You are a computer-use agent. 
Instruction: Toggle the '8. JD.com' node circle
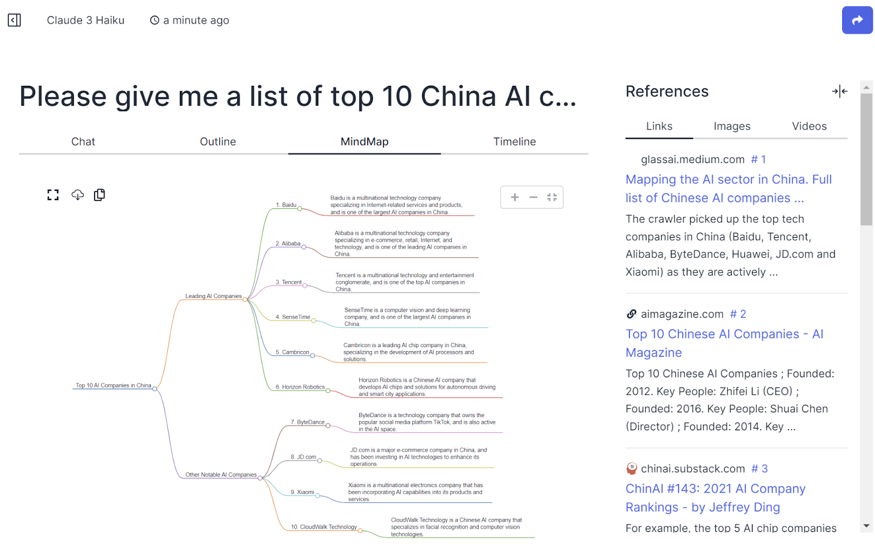(319, 460)
